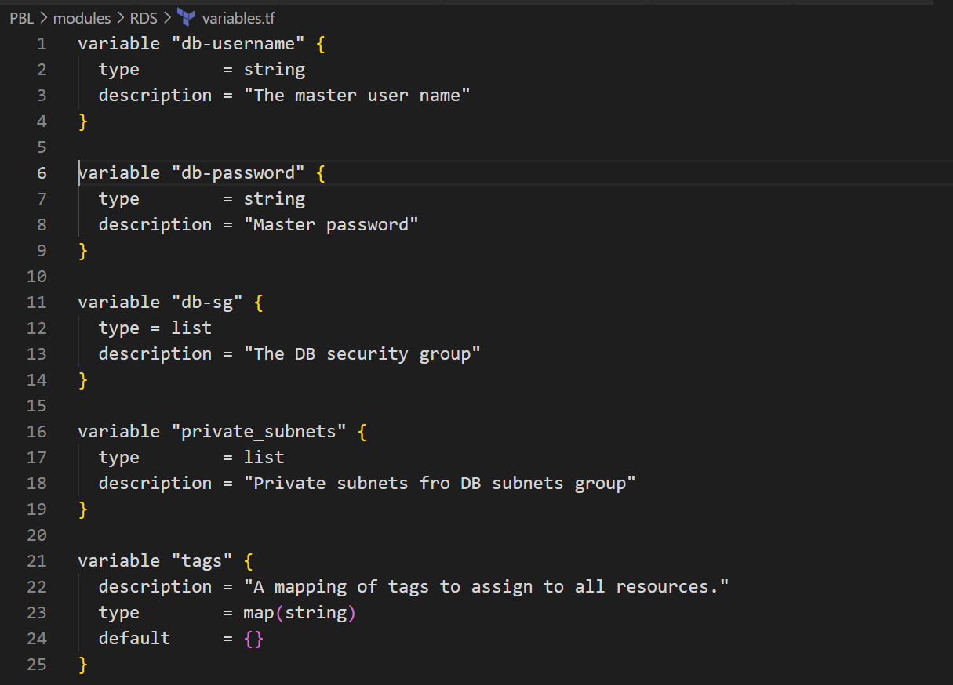953x685 pixels.
Task: Click the description string on line 18
Action: [x=443, y=483]
